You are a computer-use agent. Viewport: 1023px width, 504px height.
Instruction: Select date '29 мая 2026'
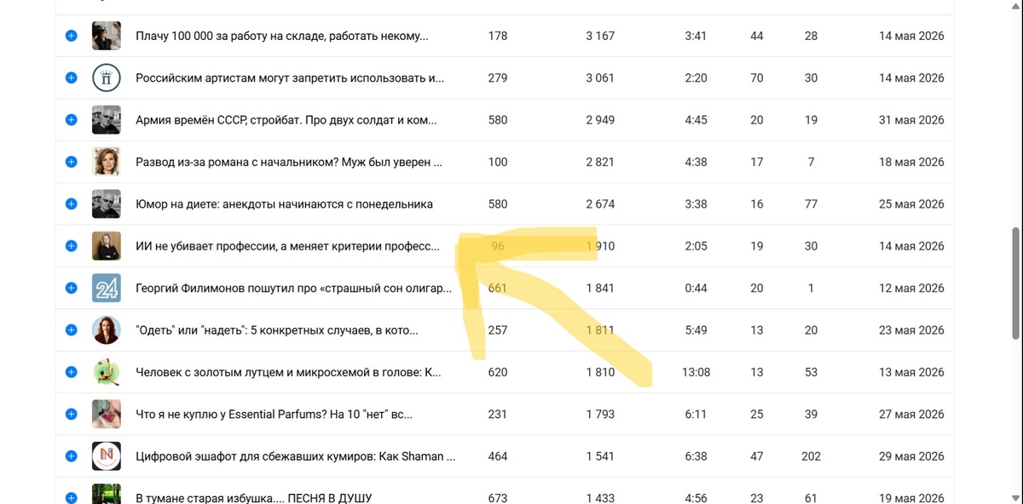pyautogui.click(x=911, y=456)
